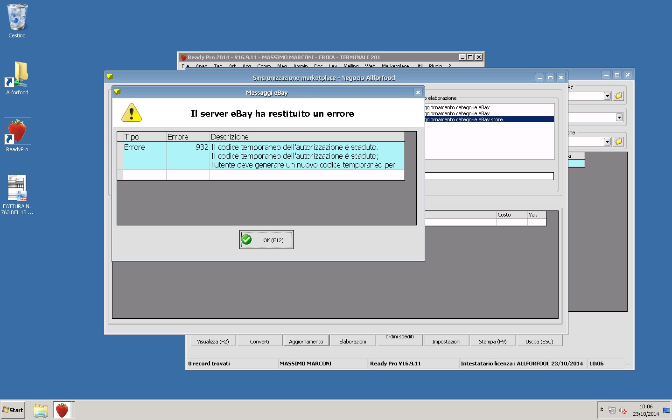Click the ordini spediti button
Viewport: 672px width, 420px height.
pos(399,340)
